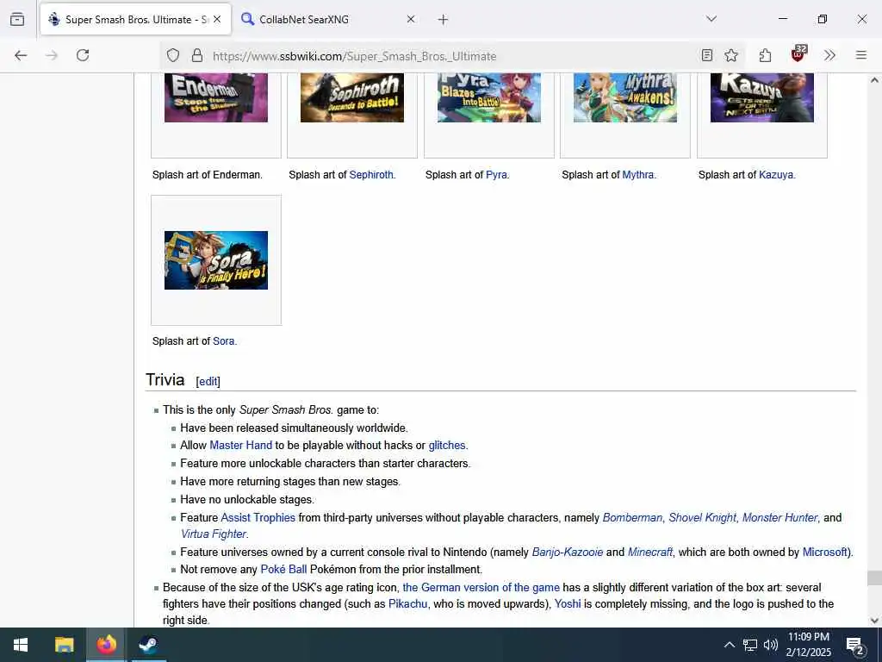The height and width of the screenshot is (662, 882).
Task: Select 'Have no unlockable stages.' trivia text
Action: [x=247, y=499]
